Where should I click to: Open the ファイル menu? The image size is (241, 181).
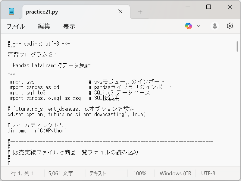pos(15,27)
